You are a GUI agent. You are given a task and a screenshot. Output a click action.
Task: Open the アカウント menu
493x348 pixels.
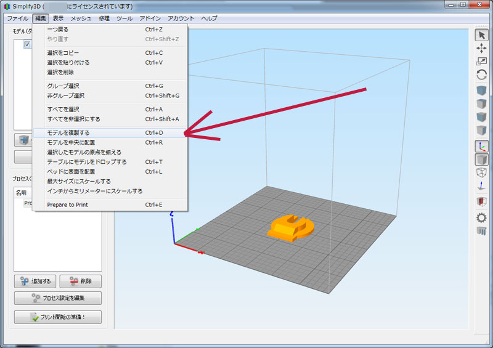point(181,18)
